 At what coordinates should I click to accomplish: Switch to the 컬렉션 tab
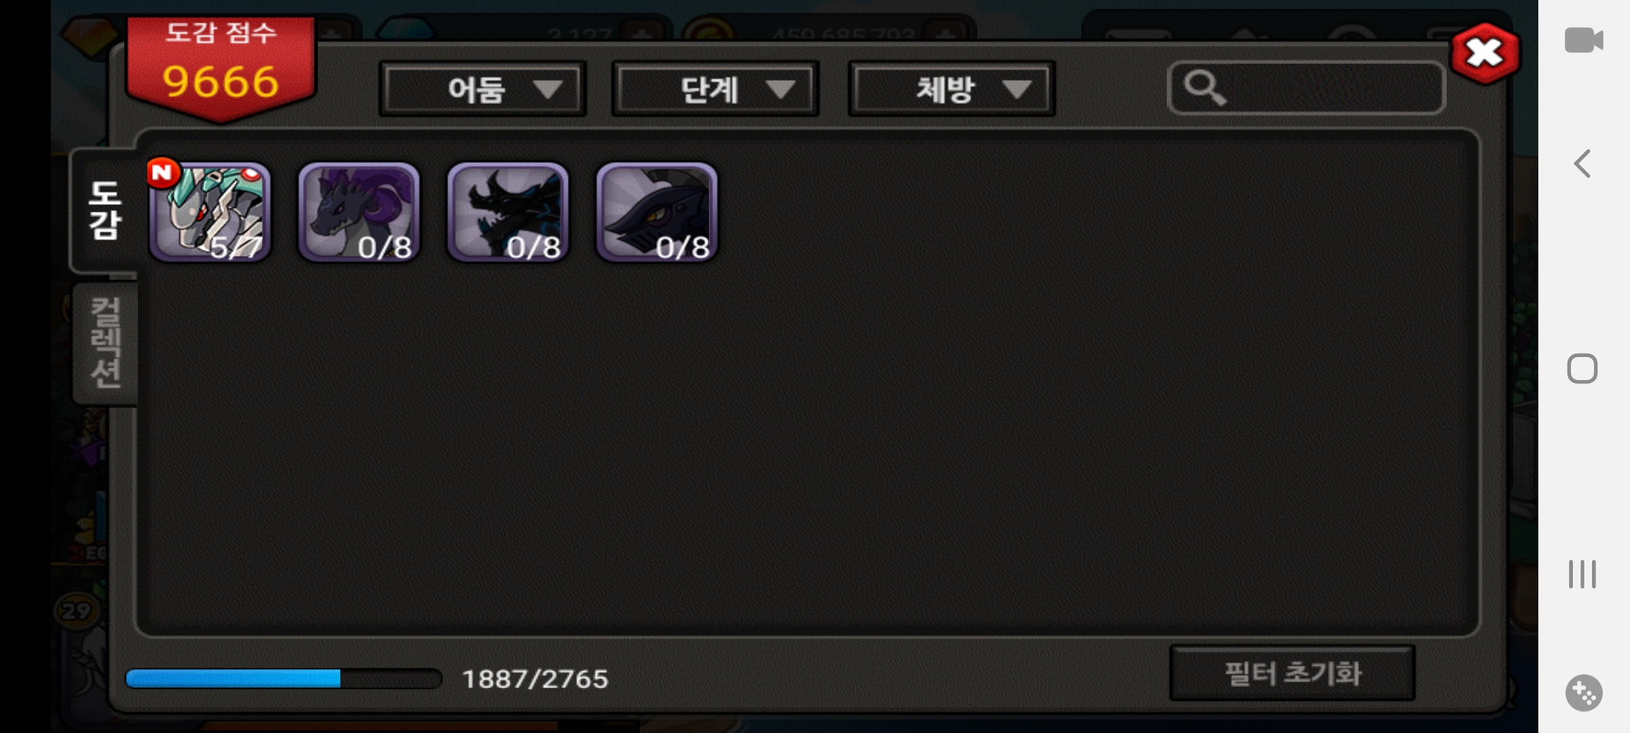tap(105, 343)
